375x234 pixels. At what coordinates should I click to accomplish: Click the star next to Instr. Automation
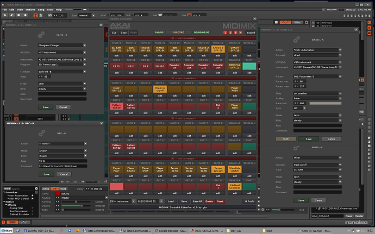coord(33,195)
